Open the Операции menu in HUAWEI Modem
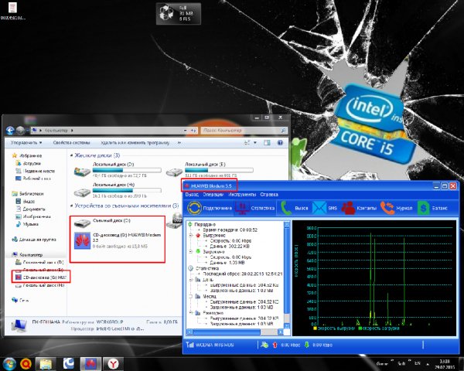This screenshot has height=371, width=464. (x=213, y=194)
